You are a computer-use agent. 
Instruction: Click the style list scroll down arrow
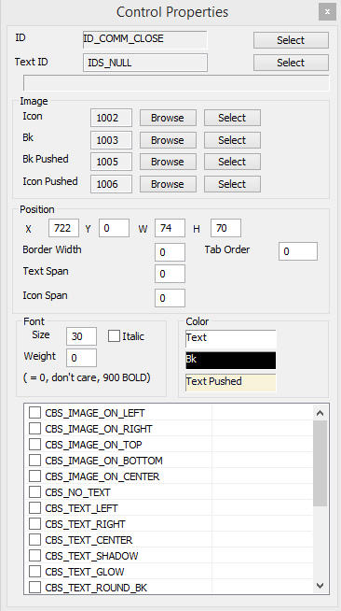[x=321, y=586]
